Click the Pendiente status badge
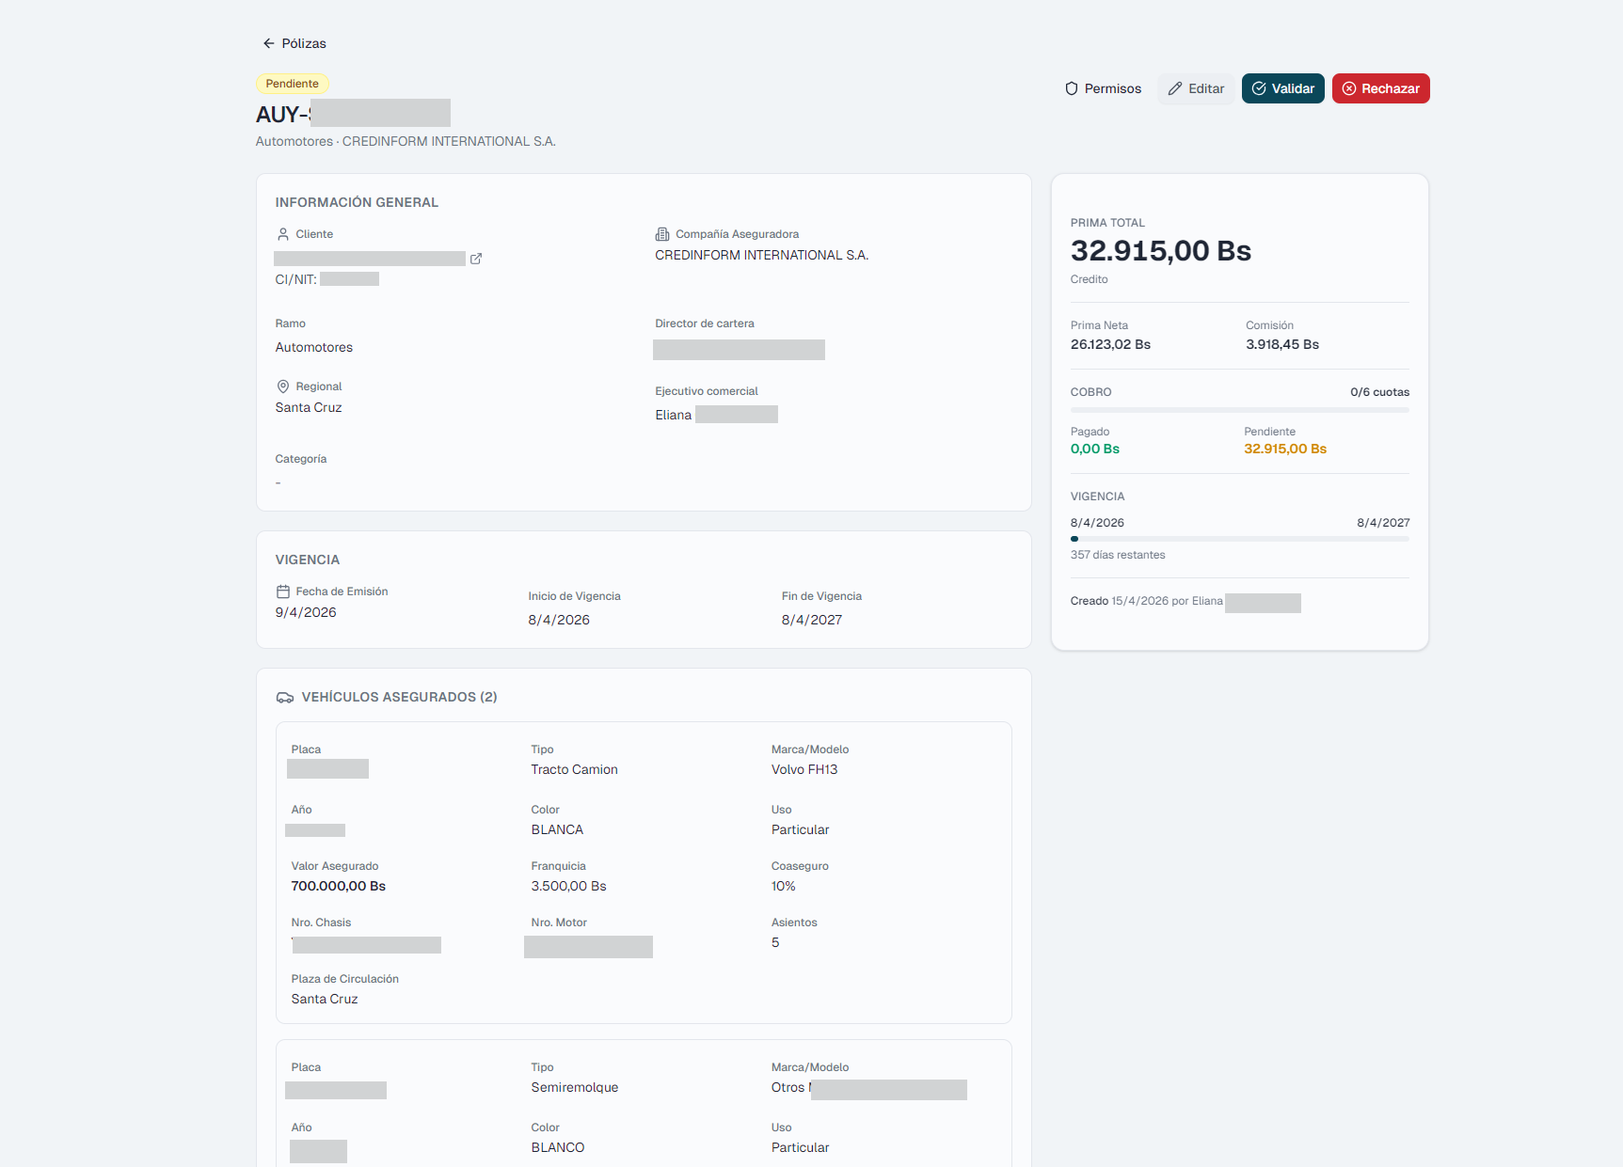 (x=292, y=83)
